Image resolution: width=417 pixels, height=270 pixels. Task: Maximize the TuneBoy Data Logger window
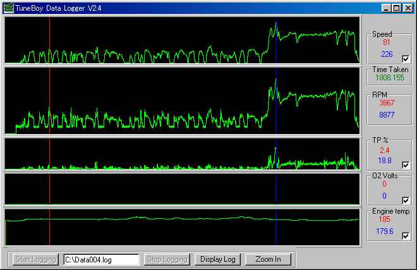pyautogui.click(x=396, y=8)
